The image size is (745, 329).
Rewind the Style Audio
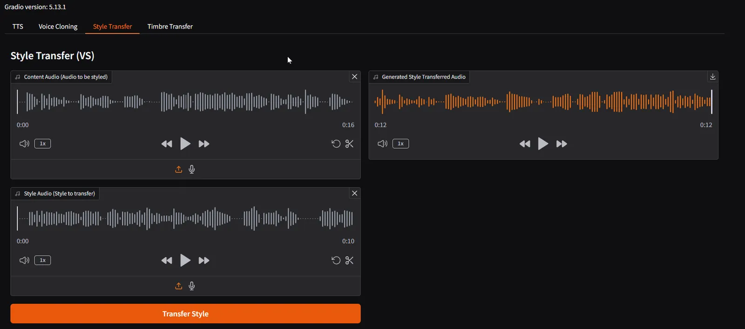[167, 260]
